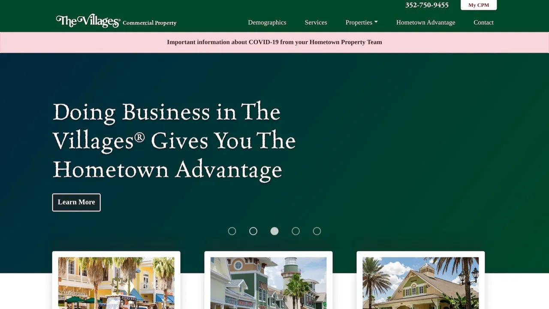Open the yellow cupola building photo card

(421, 280)
